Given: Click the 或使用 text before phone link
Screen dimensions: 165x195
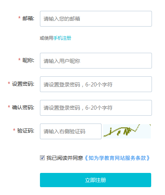Looking at the screenshot, I should 46,38.
